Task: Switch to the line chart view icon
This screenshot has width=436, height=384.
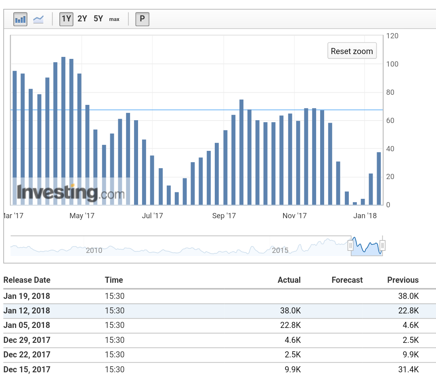Action: pyautogui.click(x=38, y=19)
